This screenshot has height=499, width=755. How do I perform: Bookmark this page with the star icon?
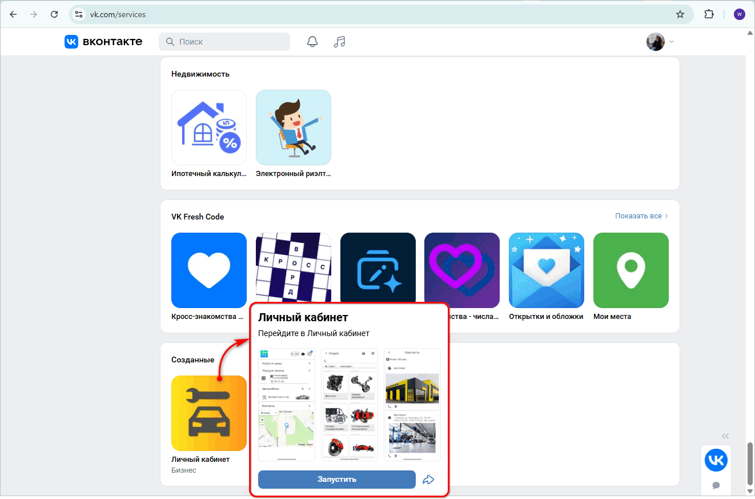coord(680,14)
